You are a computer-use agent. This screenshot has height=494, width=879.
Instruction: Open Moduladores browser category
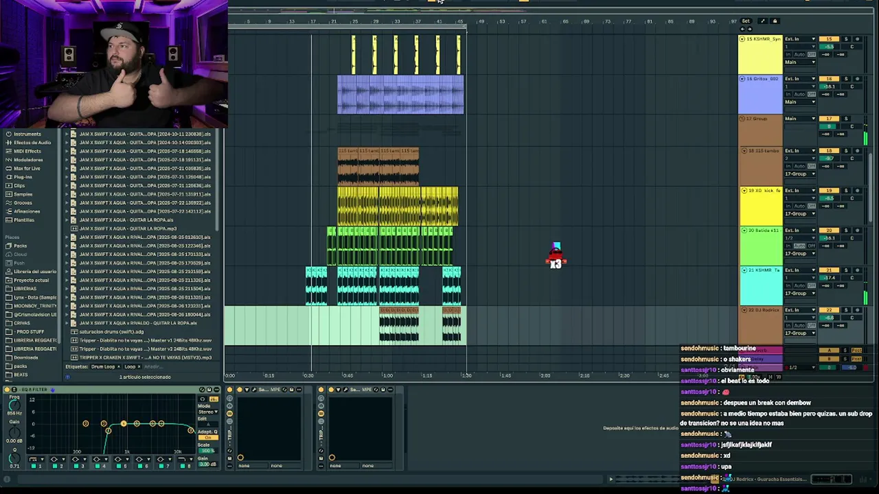tap(28, 160)
